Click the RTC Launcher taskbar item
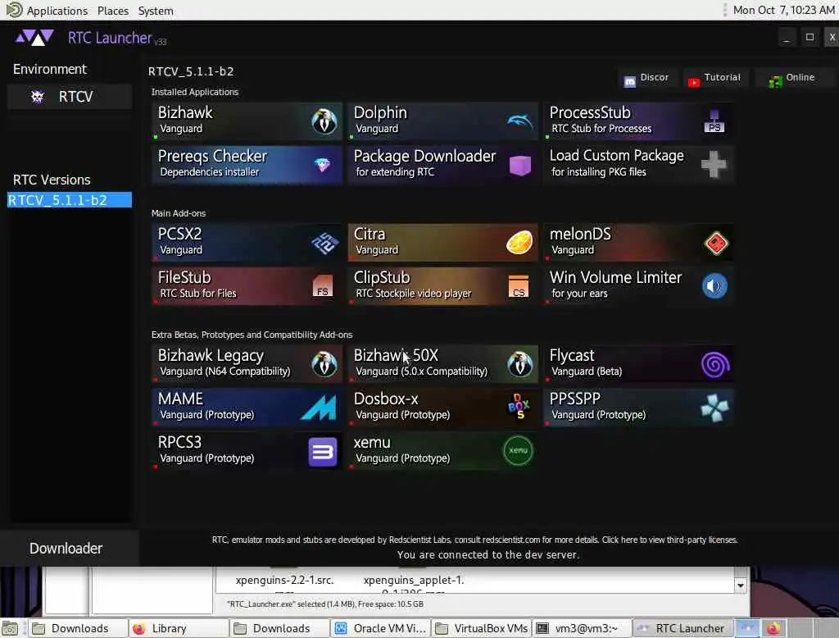 683,628
